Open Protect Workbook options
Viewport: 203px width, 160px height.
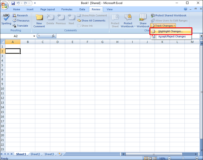(128, 21)
